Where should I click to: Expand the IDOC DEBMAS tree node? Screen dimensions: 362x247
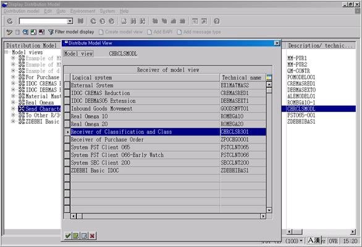point(13,90)
